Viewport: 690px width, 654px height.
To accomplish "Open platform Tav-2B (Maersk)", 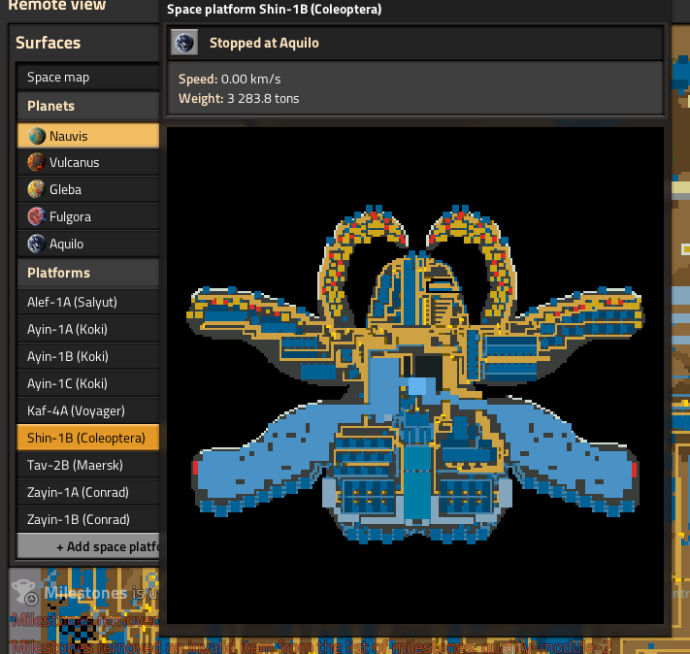I will 88,465.
